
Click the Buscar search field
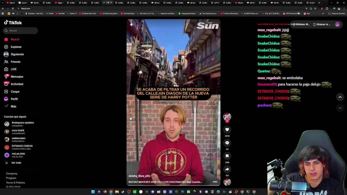click(20, 31)
